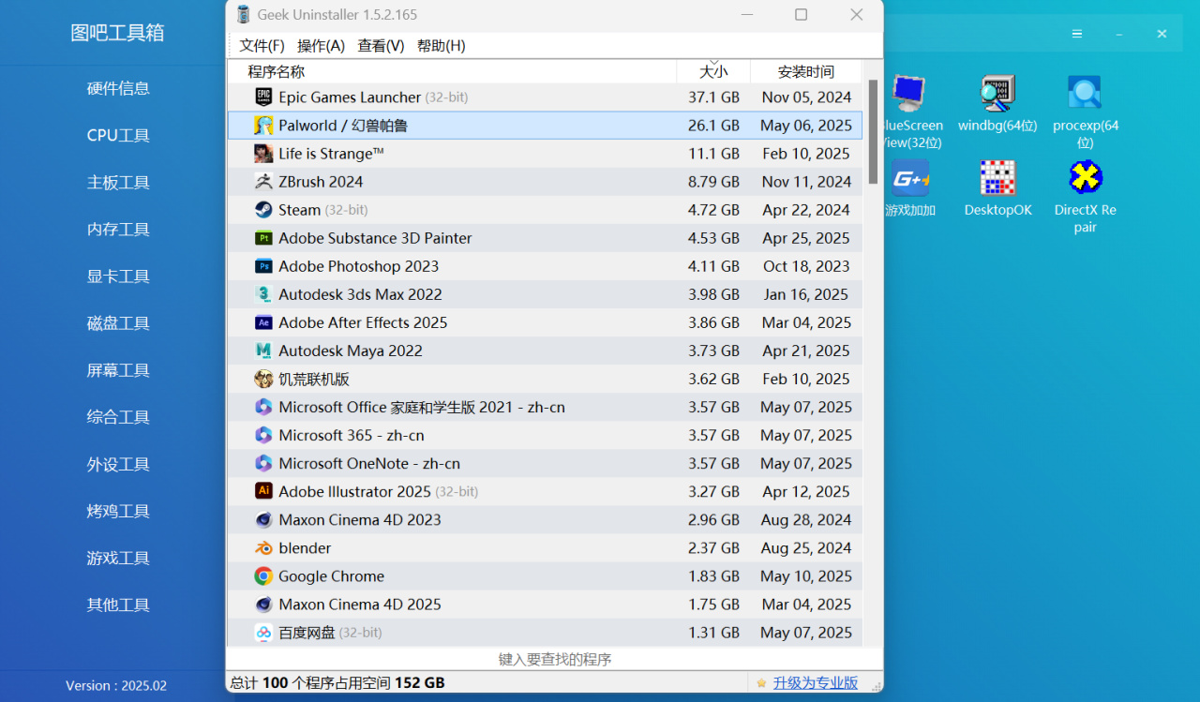This screenshot has height=702, width=1200.
Task: Open the 图吧工具箱 hamburger menu
Action: coord(1077,33)
